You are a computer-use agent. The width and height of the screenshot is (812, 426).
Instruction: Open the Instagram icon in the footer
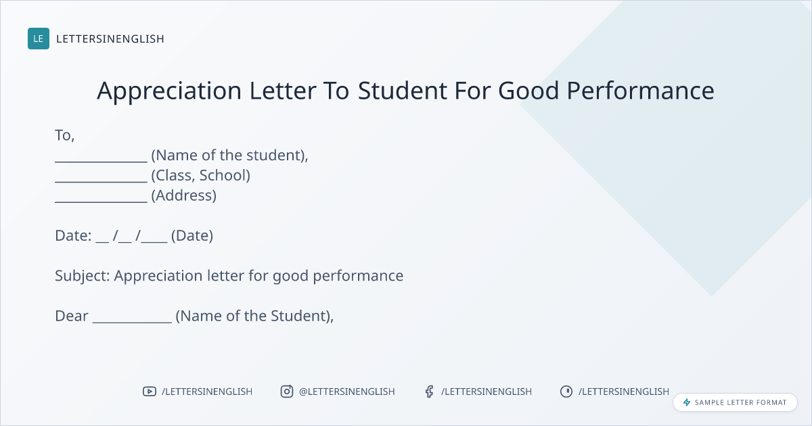[x=287, y=392]
